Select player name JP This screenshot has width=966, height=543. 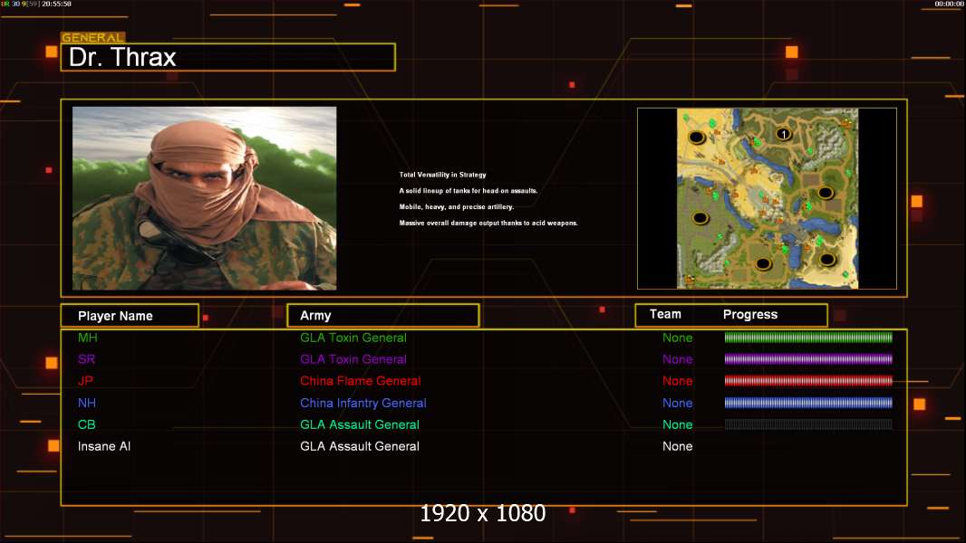85,381
